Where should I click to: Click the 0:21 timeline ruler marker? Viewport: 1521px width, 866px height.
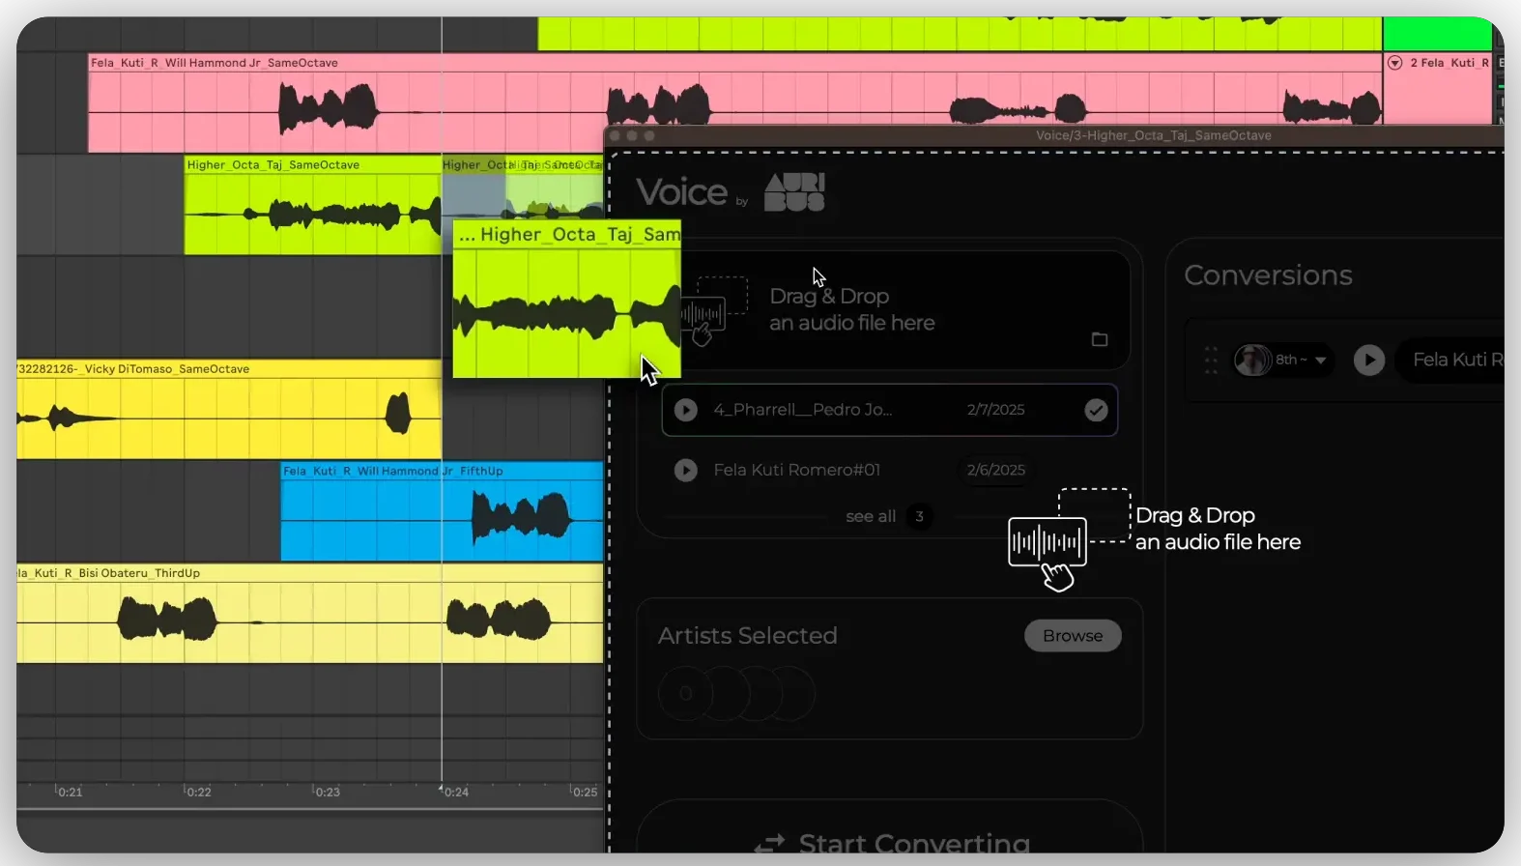[x=70, y=792]
